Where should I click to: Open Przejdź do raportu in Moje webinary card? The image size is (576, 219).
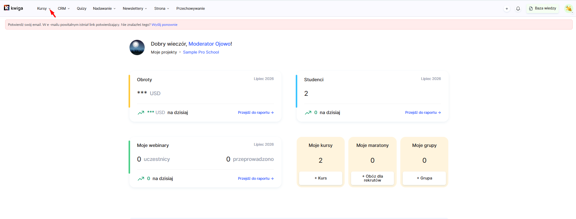(x=256, y=179)
